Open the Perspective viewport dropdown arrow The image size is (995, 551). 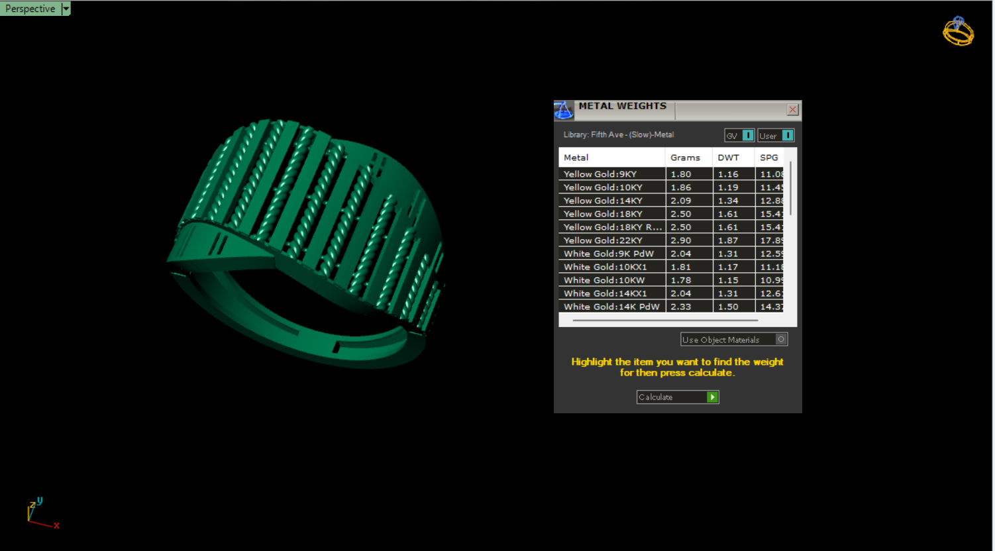[x=66, y=9]
